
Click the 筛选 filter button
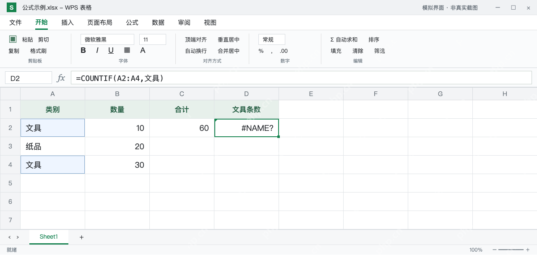point(380,51)
